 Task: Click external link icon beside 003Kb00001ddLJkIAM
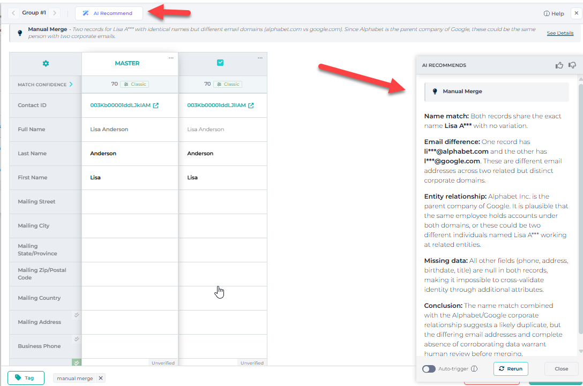tap(156, 105)
